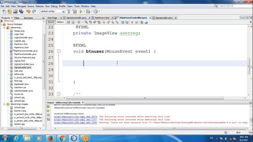
Task: Click the jfx-impl.xml:3479 error link
Action: click(76, 117)
